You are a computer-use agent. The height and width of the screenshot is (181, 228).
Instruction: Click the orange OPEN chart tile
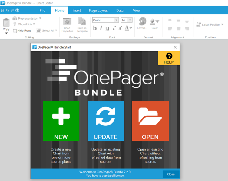(150, 121)
